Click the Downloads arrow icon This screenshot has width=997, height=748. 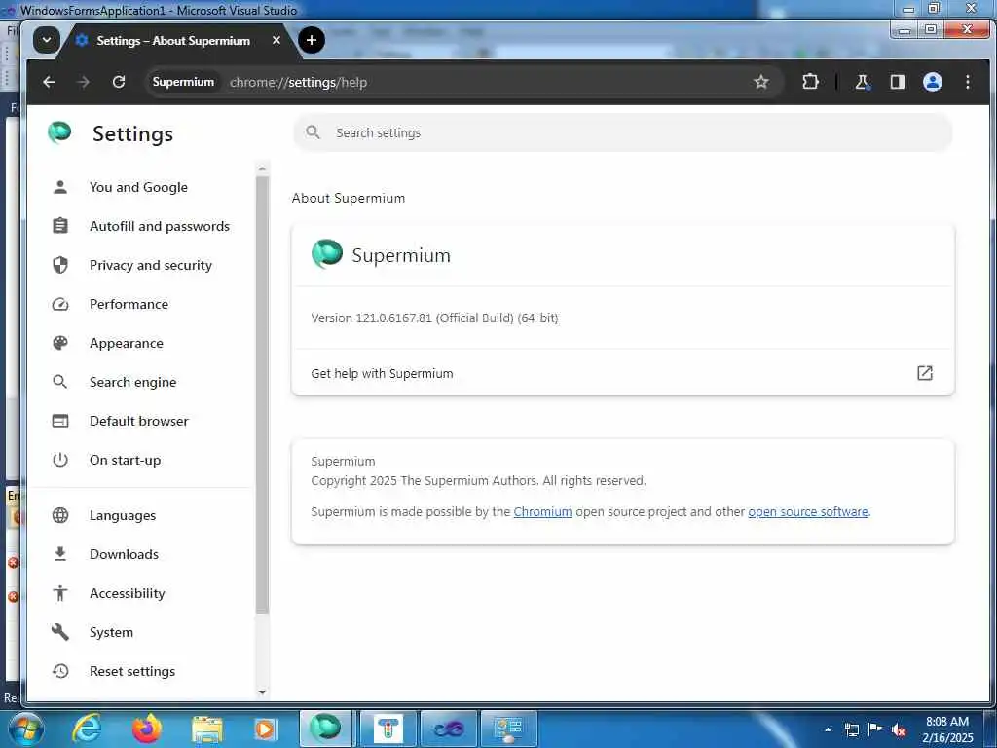pos(60,554)
